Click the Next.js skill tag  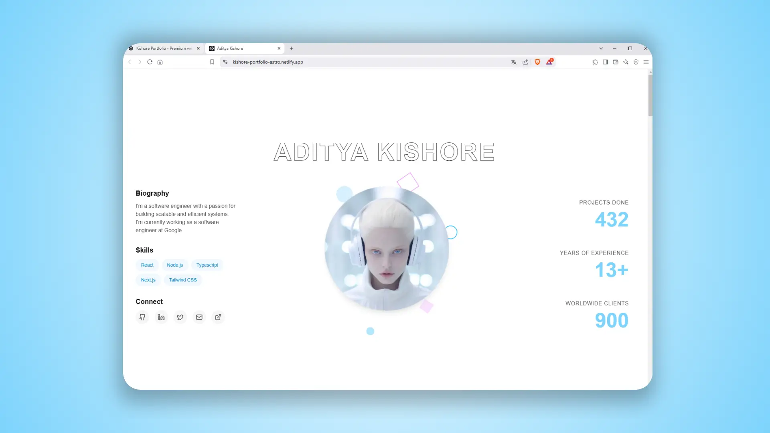pyautogui.click(x=148, y=280)
